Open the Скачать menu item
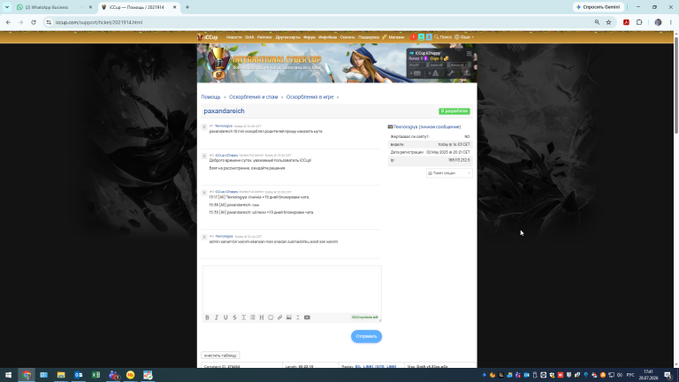This screenshot has width=679, height=382. pos(347,37)
